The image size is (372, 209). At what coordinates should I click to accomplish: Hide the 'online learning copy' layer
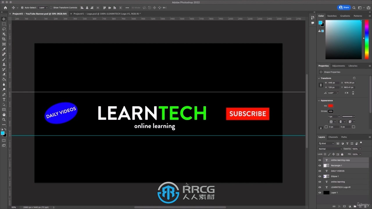320,160
